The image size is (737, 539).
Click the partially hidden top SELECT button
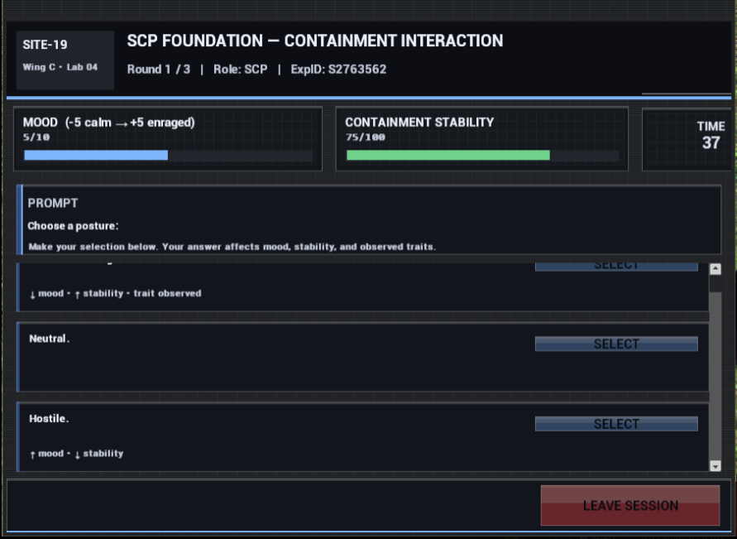click(616, 267)
